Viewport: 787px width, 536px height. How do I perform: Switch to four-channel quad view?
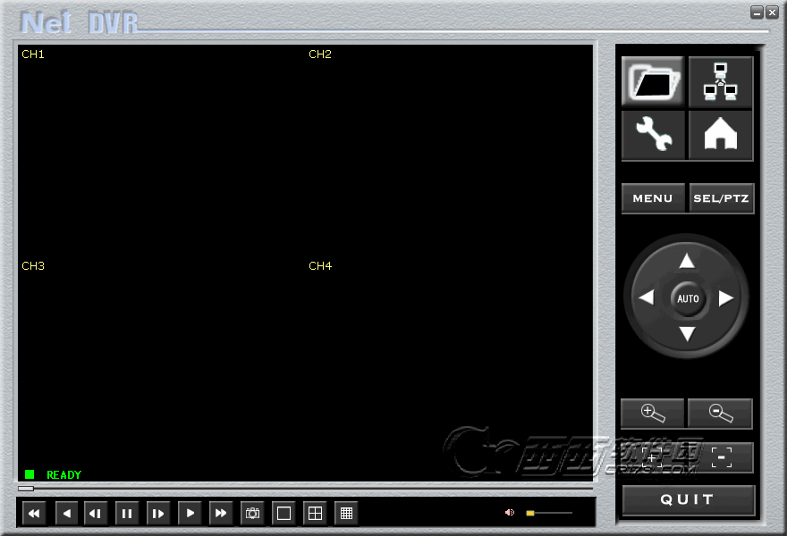pos(315,513)
